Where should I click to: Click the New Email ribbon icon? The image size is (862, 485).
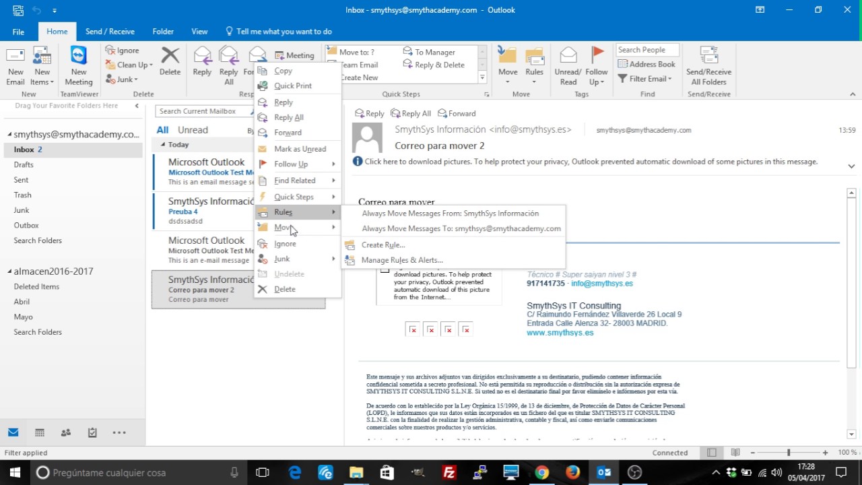click(15, 66)
